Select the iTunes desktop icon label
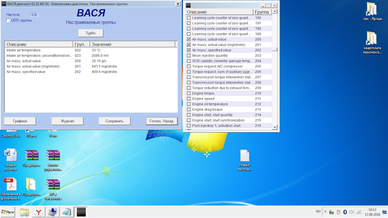Image resolution: width=388 pixels, height=218 pixels. (32, 136)
